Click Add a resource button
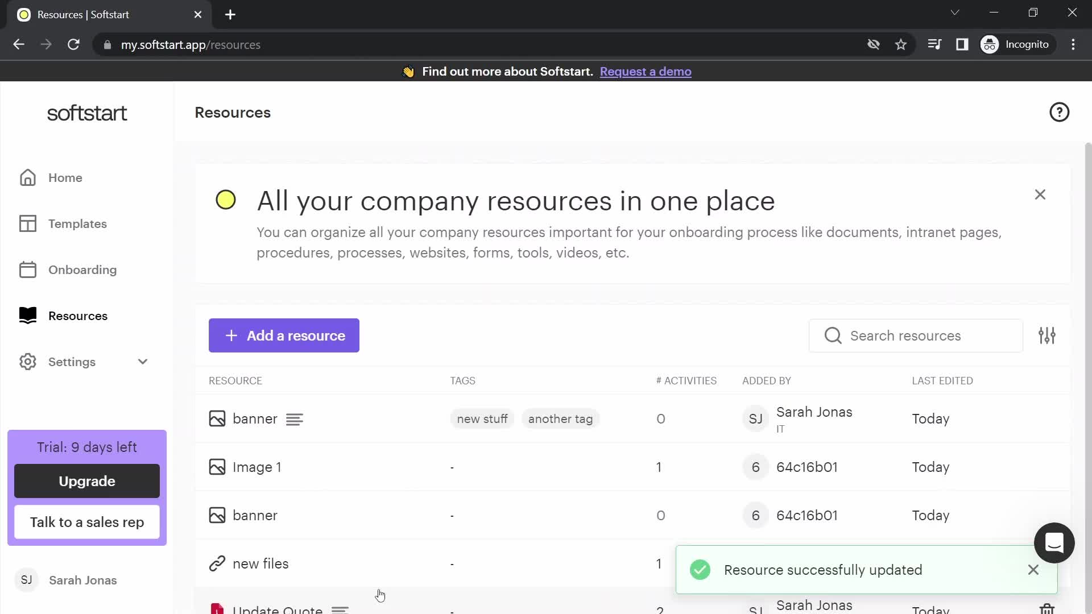The height and width of the screenshot is (614, 1092). 284,335
